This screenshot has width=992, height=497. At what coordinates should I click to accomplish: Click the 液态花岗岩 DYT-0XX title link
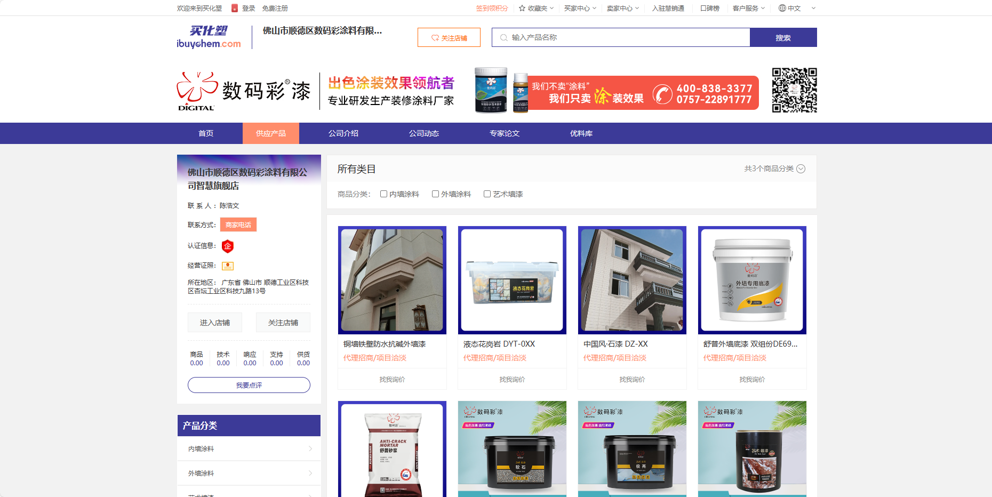tap(499, 344)
